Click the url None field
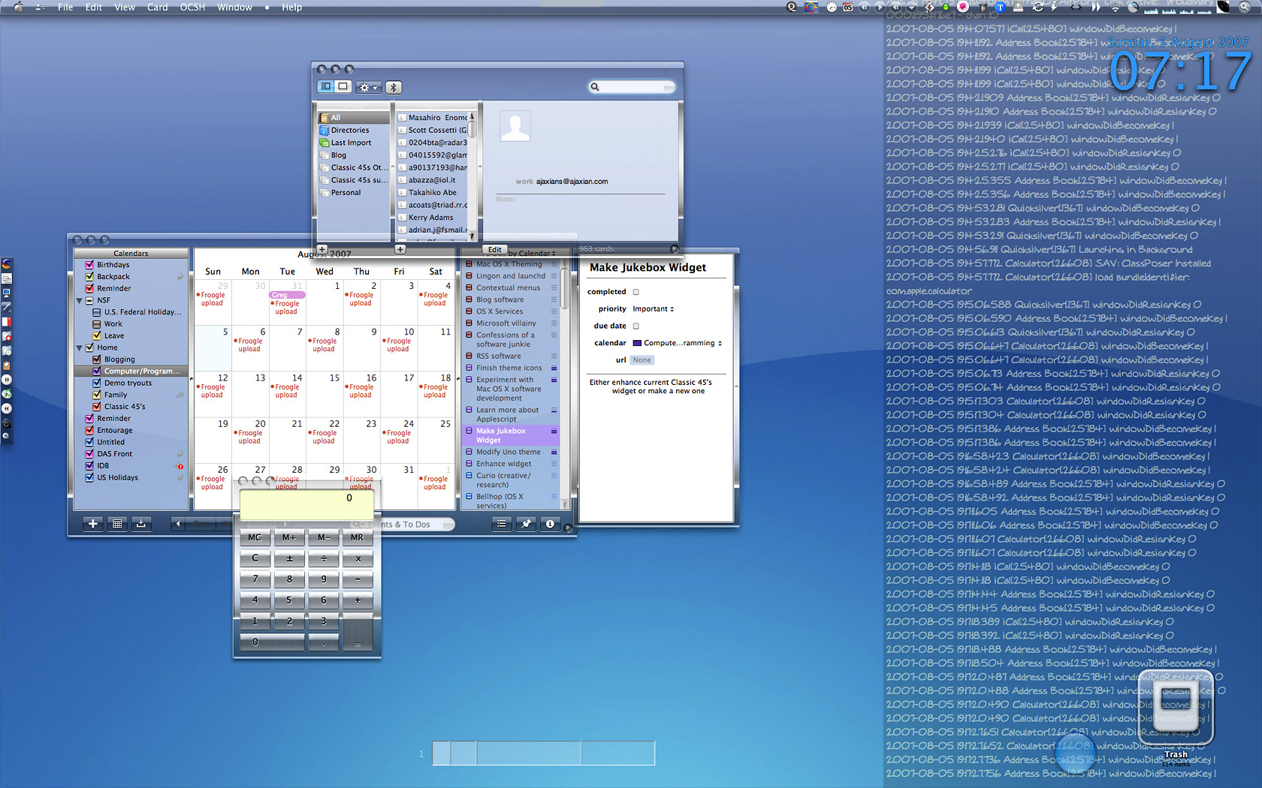This screenshot has height=788, width=1262. coord(642,360)
